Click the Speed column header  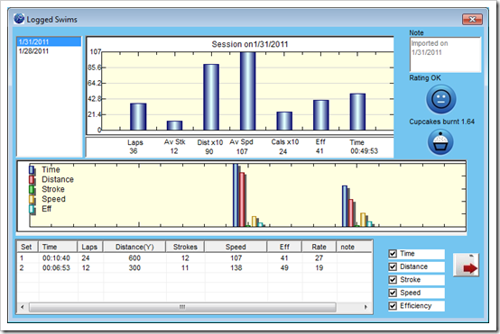point(236,247)
